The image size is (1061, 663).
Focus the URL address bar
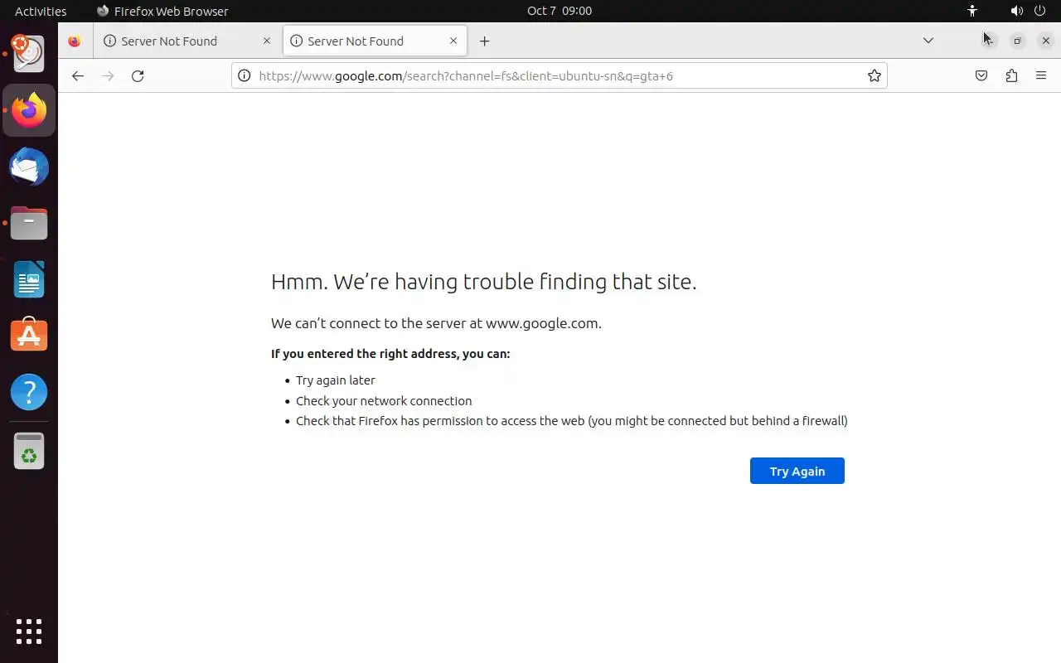click(560, 75)
